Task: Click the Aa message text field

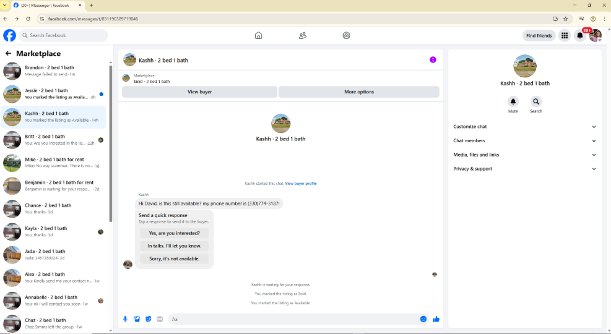Action: [x=293, y=319]
